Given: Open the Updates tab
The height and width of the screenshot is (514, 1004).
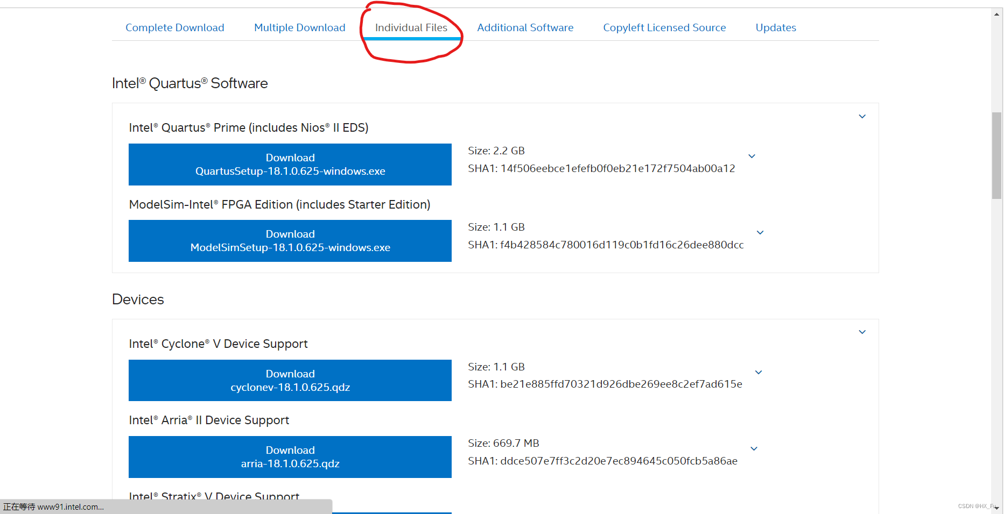Looking at the screenshot, I should 776,27.
